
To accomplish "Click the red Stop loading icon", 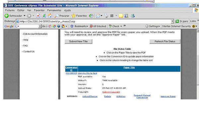I will tap(38, 16).
